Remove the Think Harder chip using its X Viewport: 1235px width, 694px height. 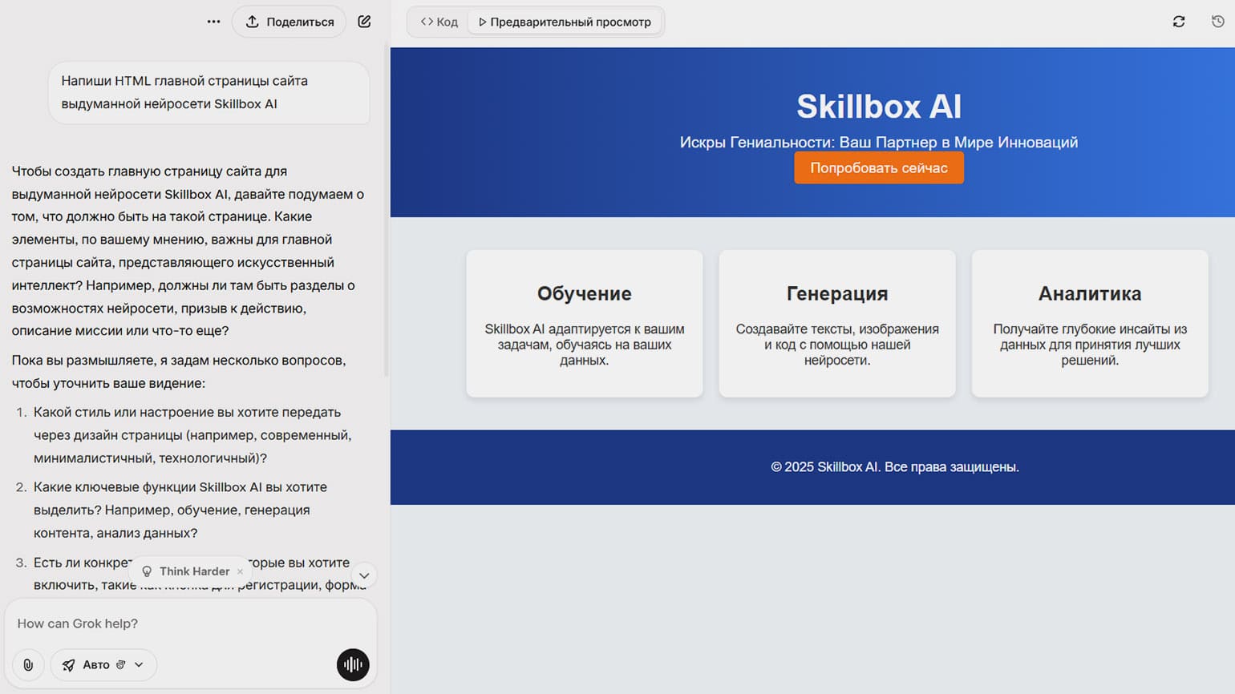[x=240, y=571]
